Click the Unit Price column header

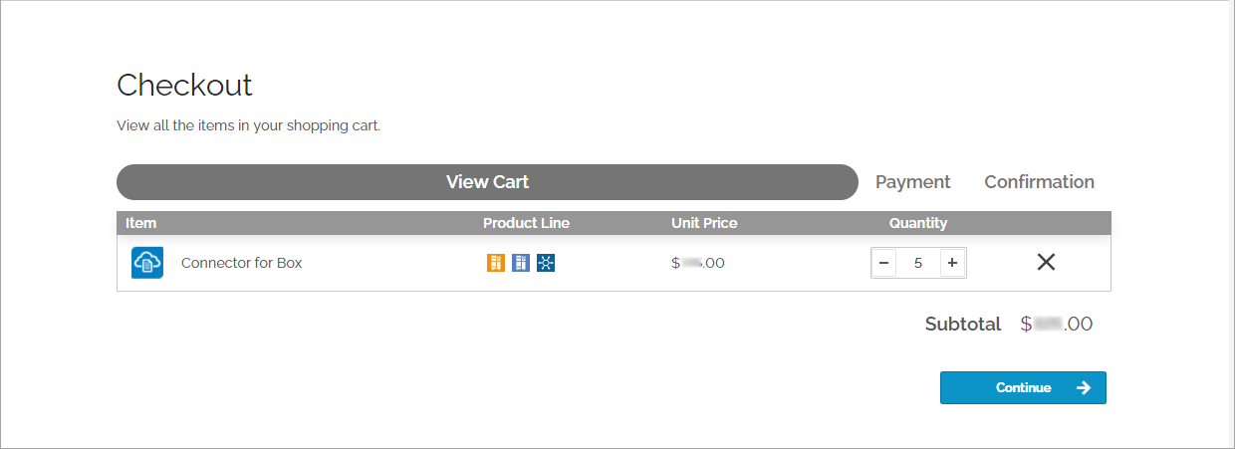point(704,223)
